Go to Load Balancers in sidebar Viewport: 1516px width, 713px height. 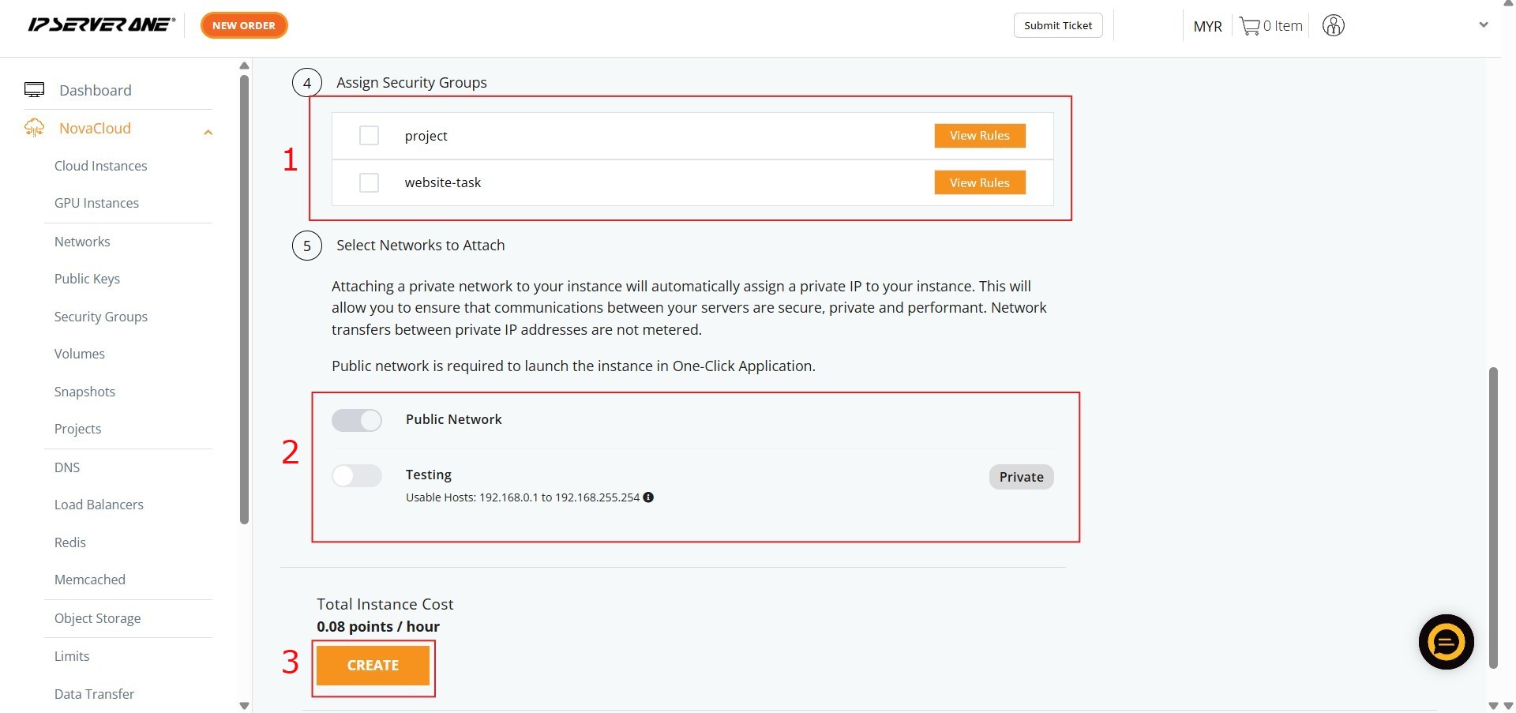[x=99, y=505]
